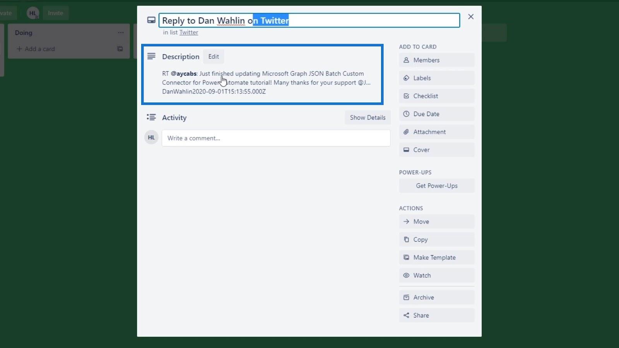Add a Checklist to the card
Screen dimensions: 619x348
437,96
